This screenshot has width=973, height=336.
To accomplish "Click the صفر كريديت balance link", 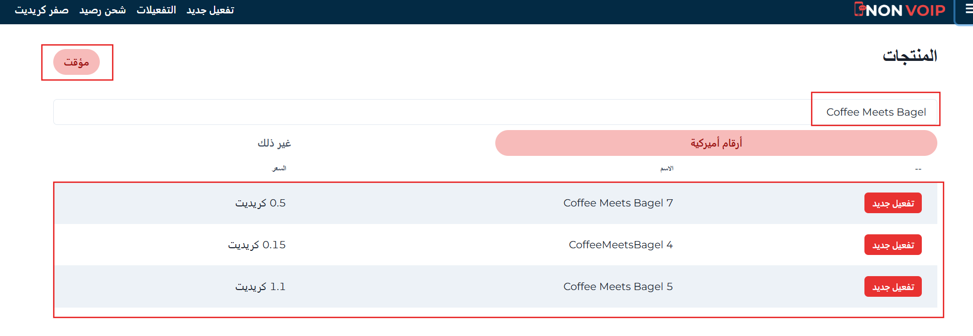I will point(41,10).
